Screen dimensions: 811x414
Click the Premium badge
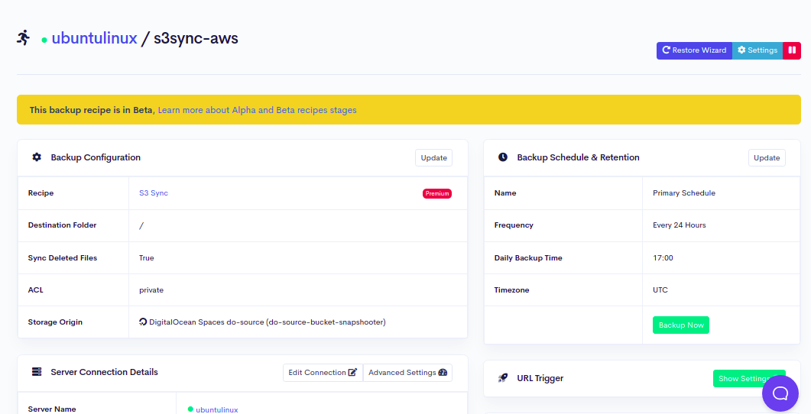pos(437,193)
